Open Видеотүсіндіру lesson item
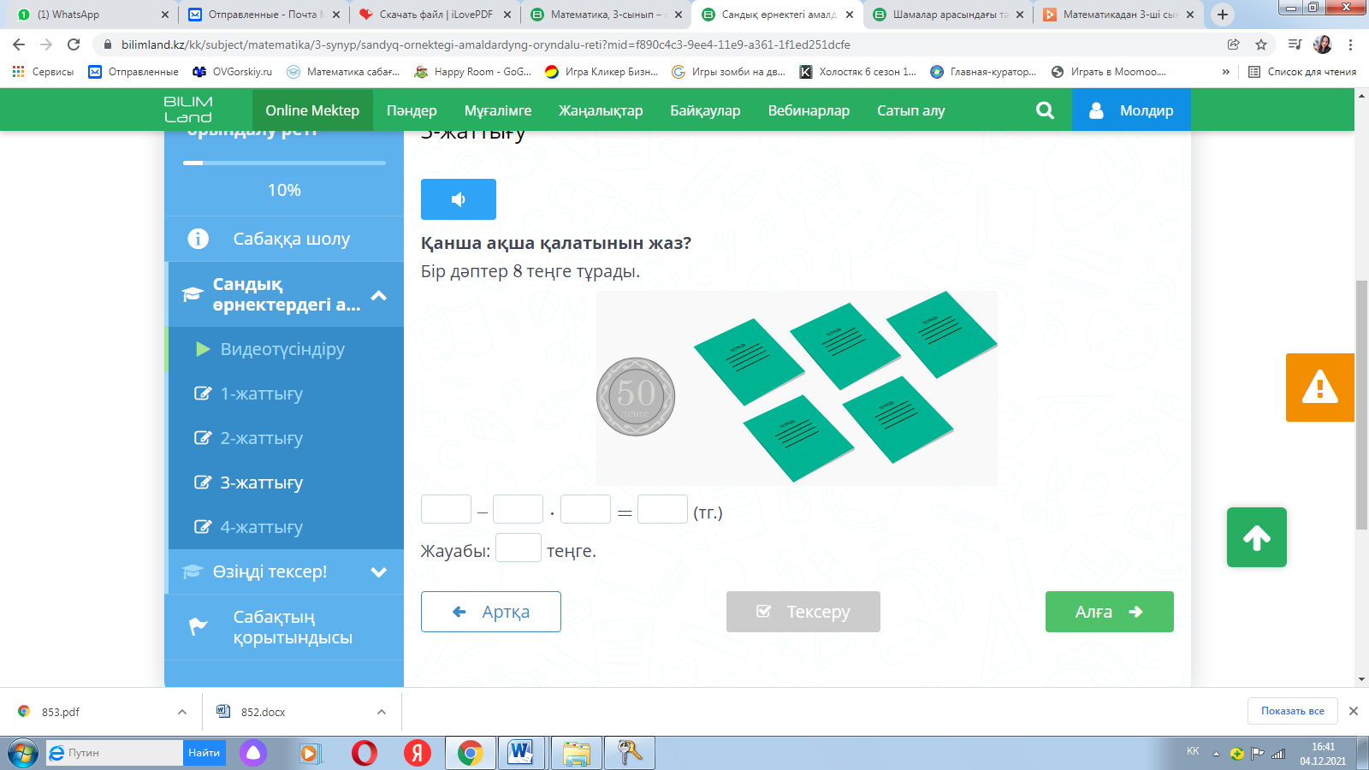Image resolution: width=1369 pixels, height=770 pixels. tap(284, 349)
